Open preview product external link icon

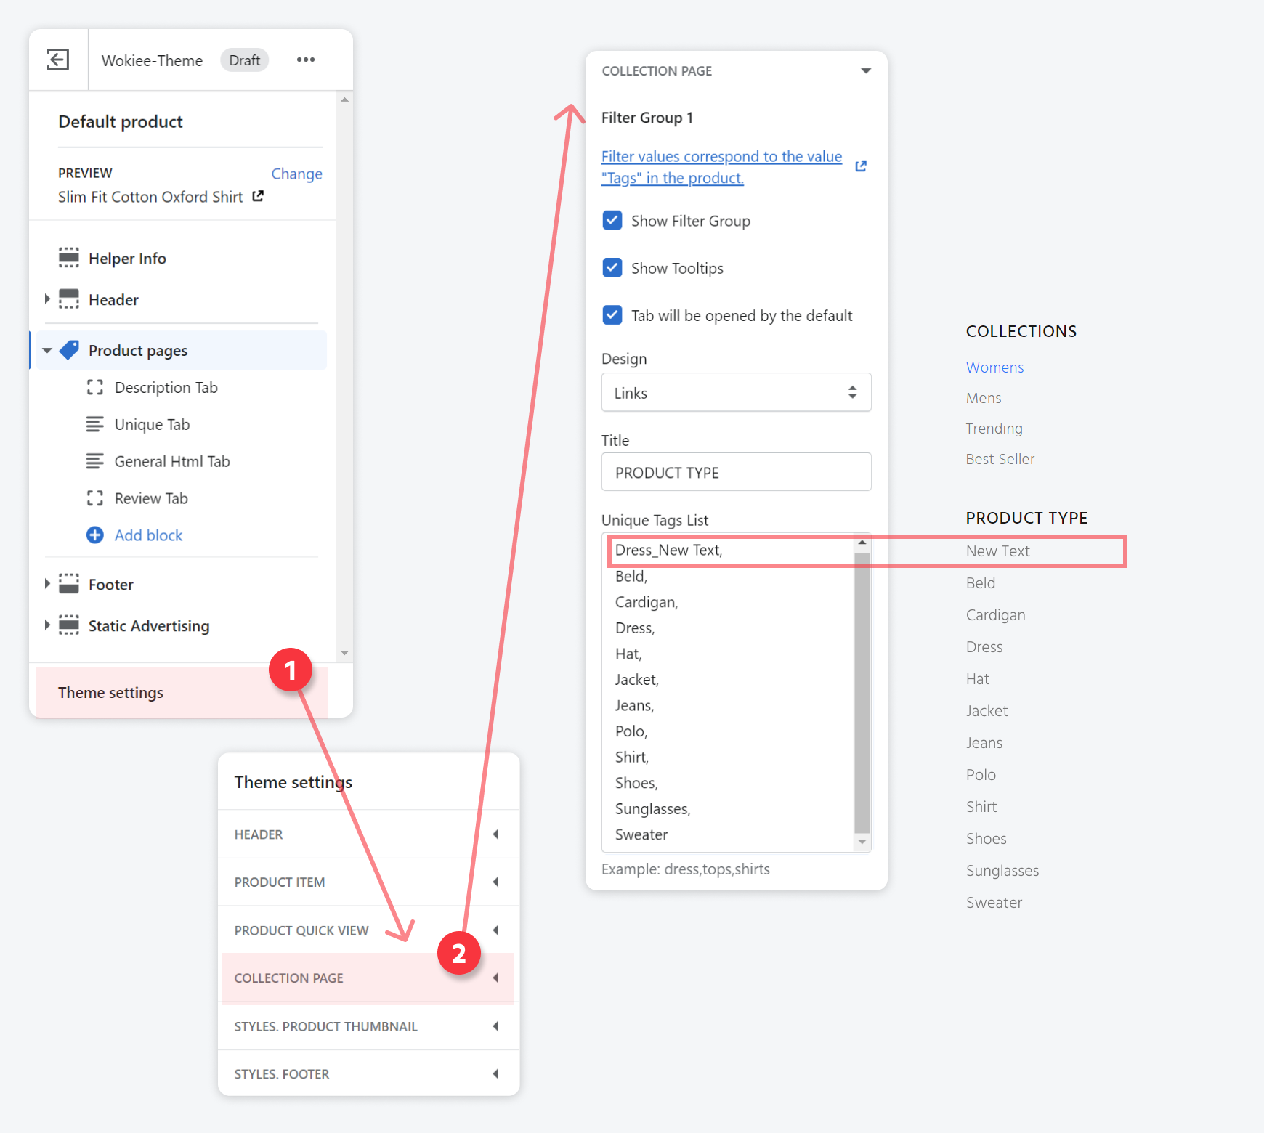pos(258,196)
